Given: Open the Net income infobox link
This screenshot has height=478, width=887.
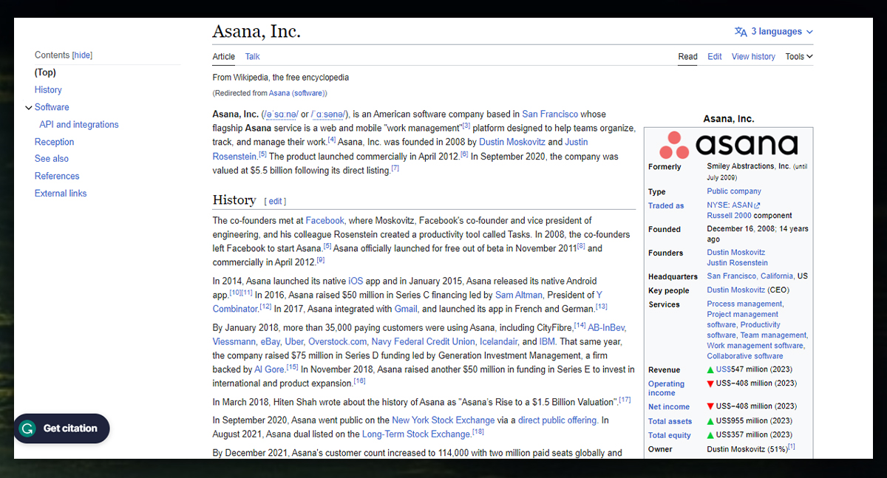Looking at the screenshot, I should pos(669,407).
